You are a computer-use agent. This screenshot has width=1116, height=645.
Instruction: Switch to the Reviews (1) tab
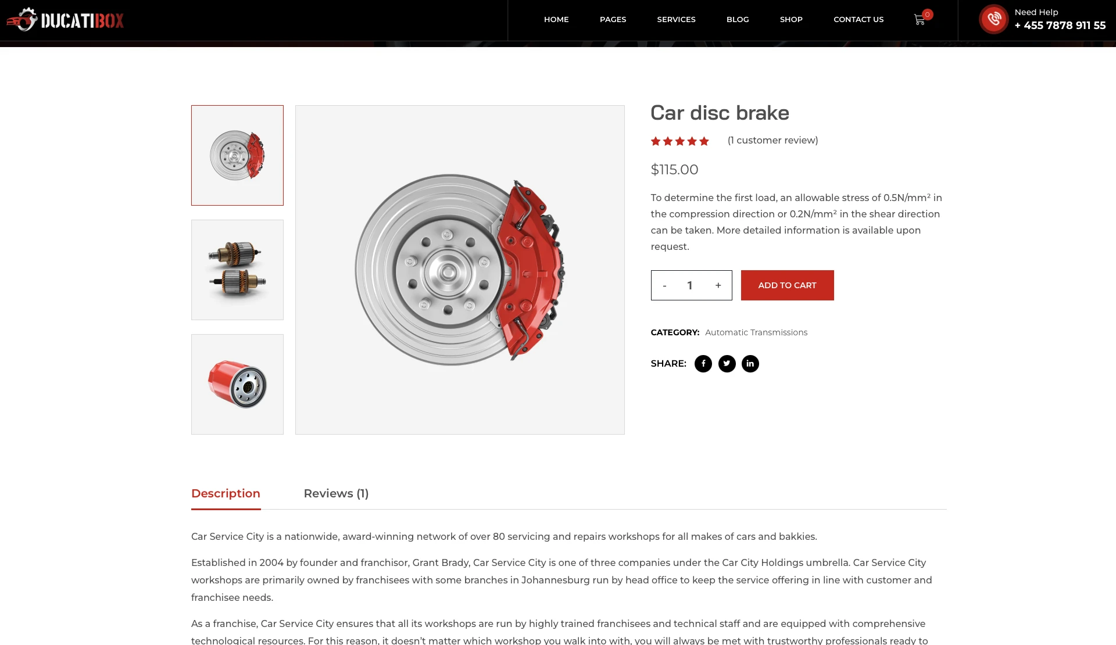(x=337, y=493)
